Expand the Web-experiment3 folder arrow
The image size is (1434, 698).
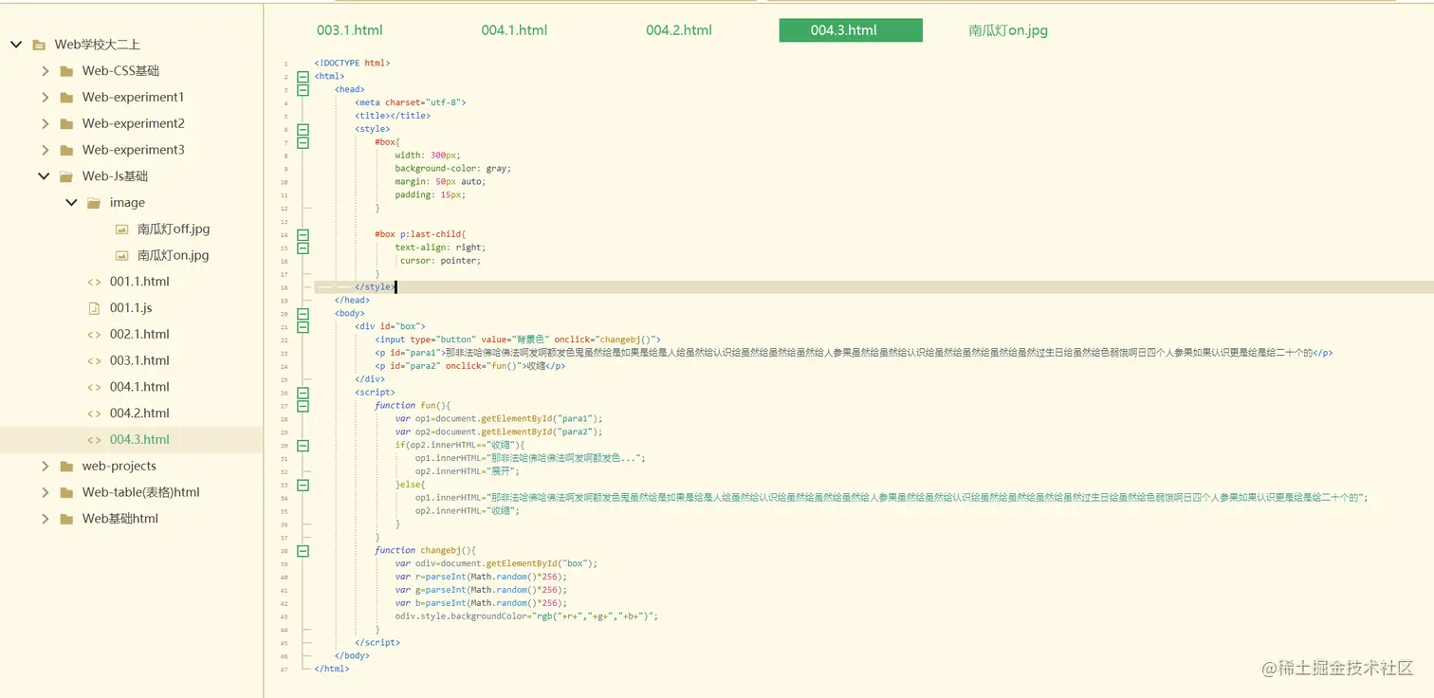click(45, 150)
